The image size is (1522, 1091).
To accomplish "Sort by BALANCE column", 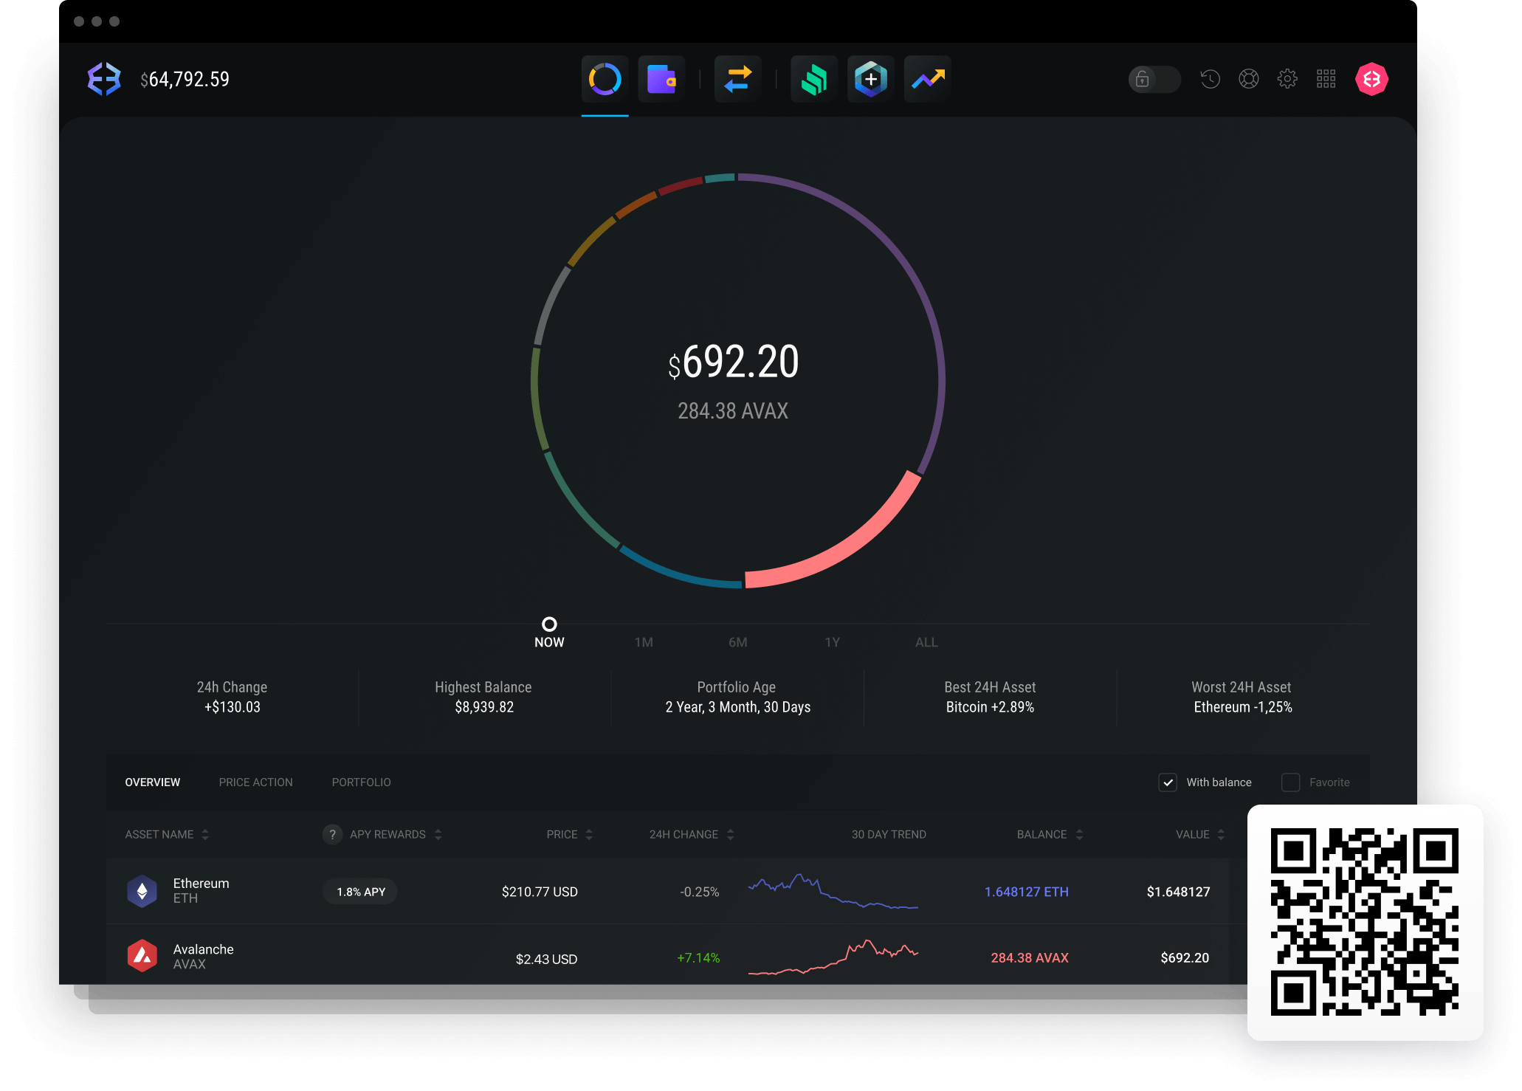I will point(1050,834).
